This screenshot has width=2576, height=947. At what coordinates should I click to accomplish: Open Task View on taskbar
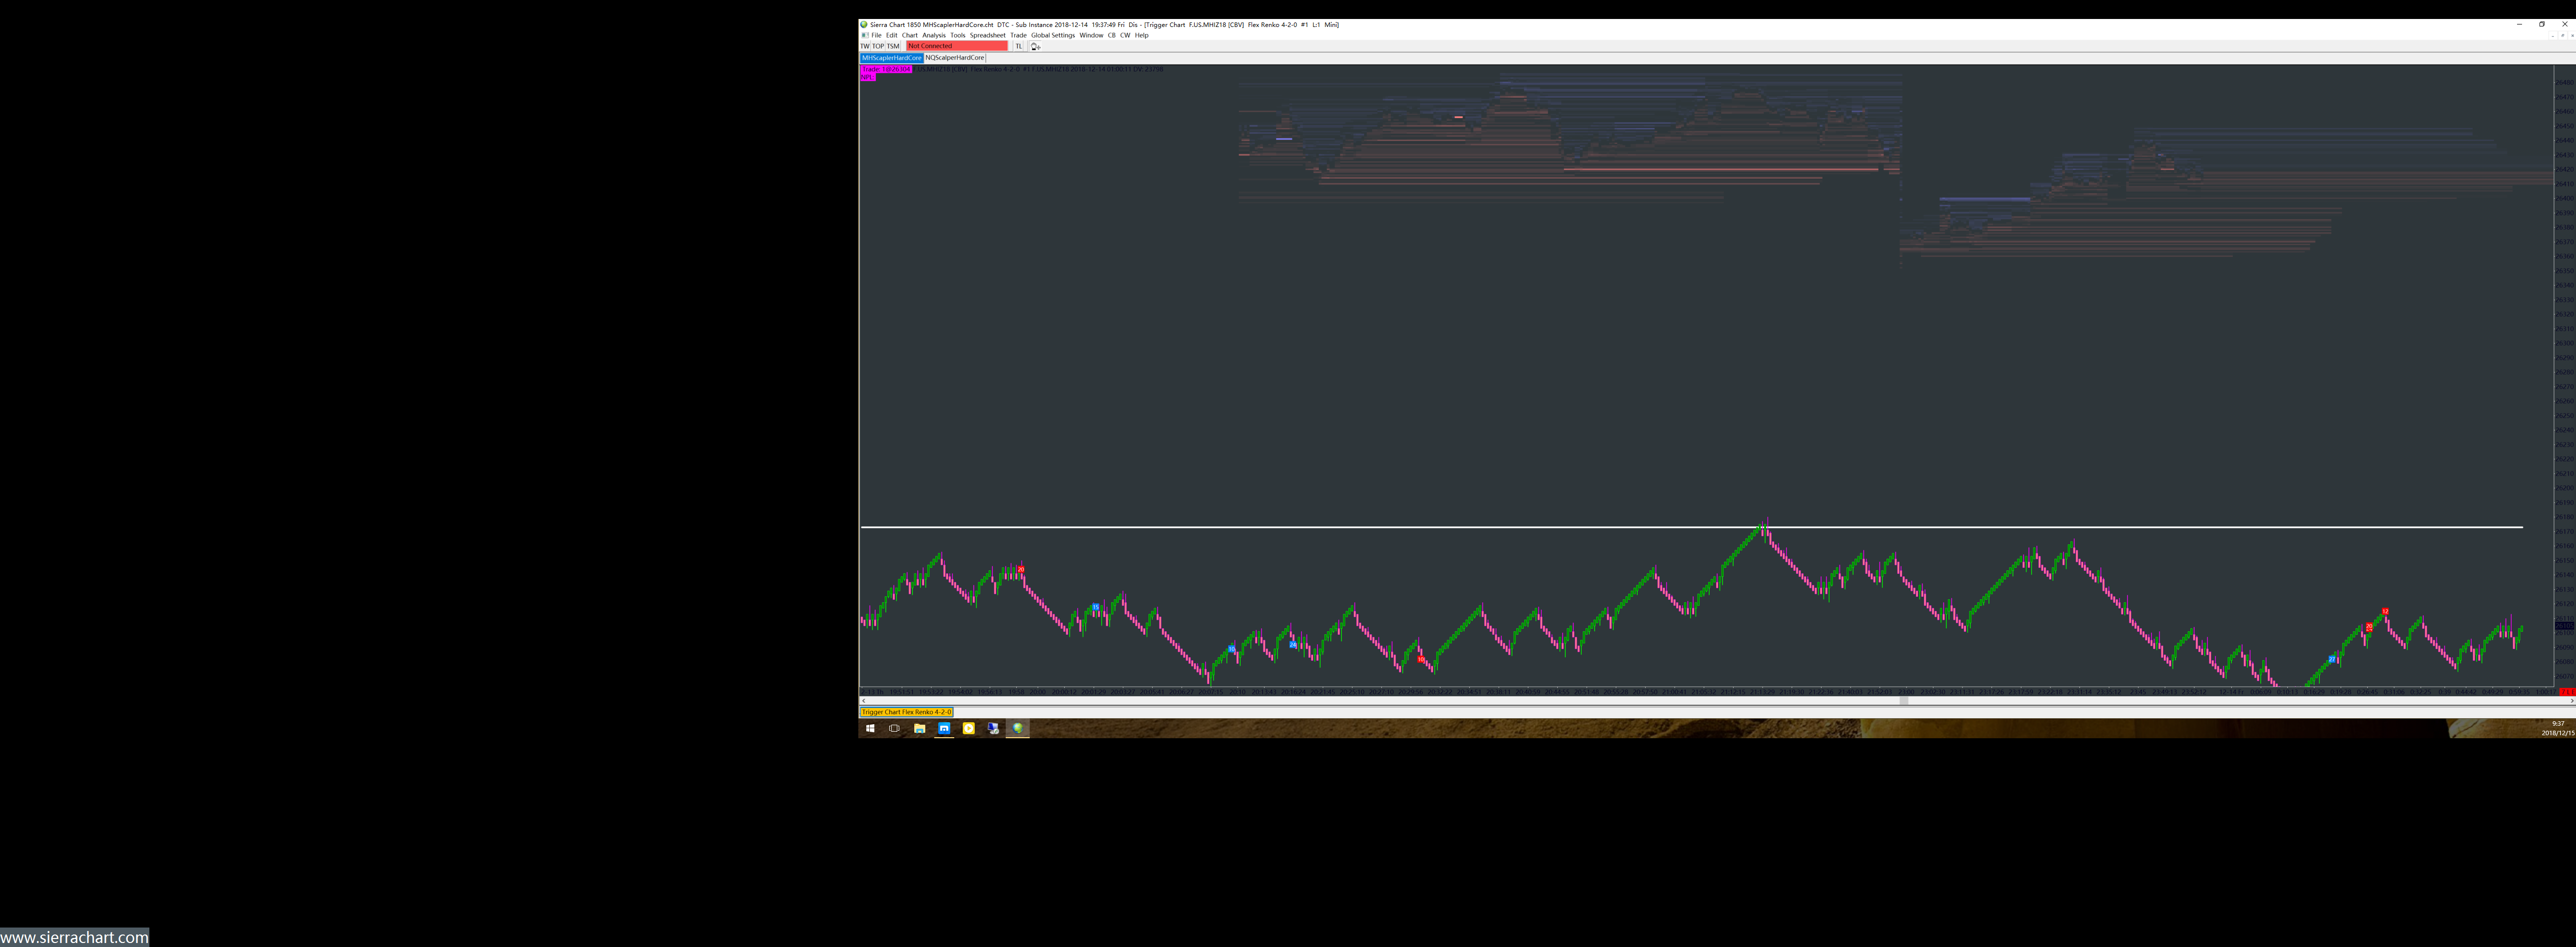tap(894, 728)
